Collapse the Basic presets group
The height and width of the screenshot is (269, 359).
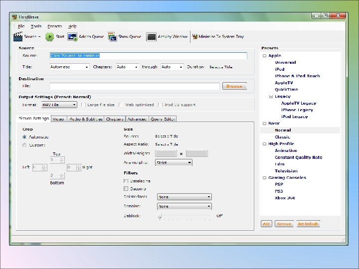[x=264, y=124]
